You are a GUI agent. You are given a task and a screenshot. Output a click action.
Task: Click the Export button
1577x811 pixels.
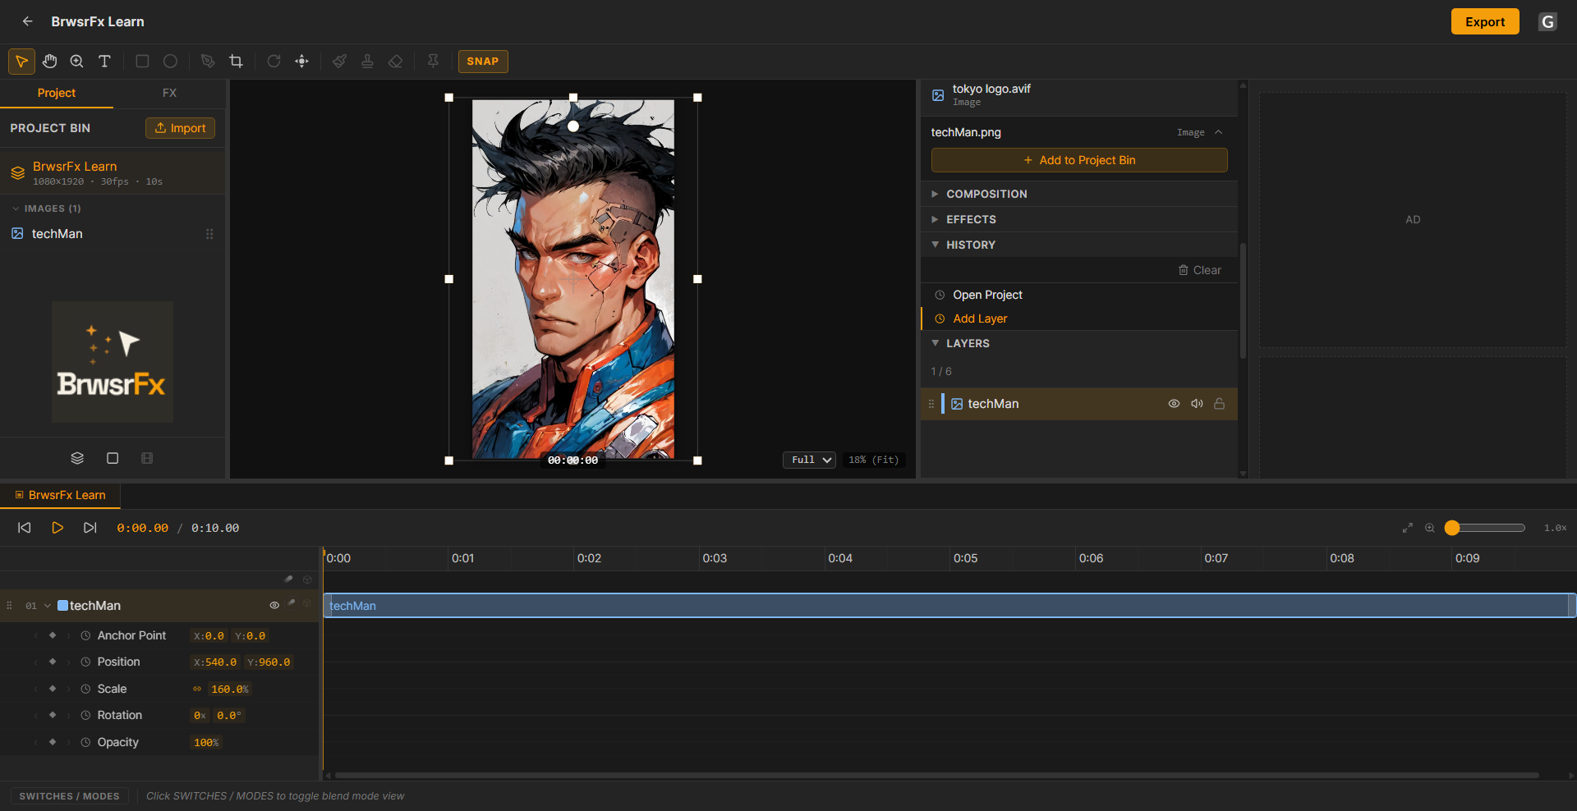click(x=1485, y=21)
